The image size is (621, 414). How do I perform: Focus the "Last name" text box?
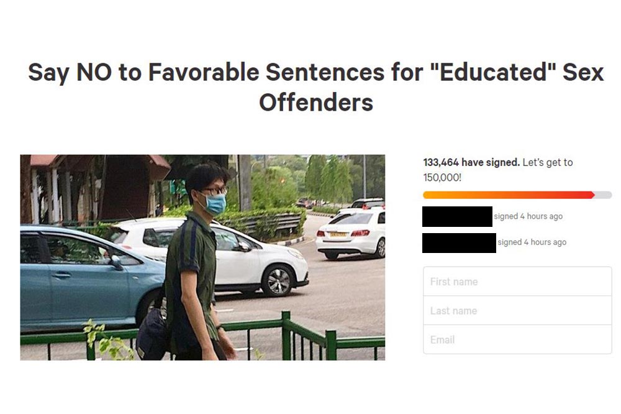[x=517, y=311]
